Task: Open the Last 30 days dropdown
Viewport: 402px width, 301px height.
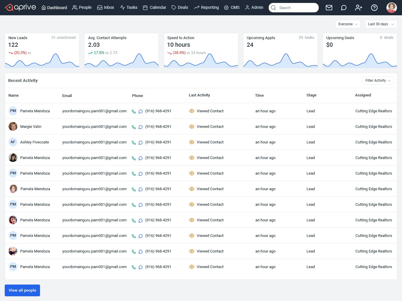Action: 381,24
